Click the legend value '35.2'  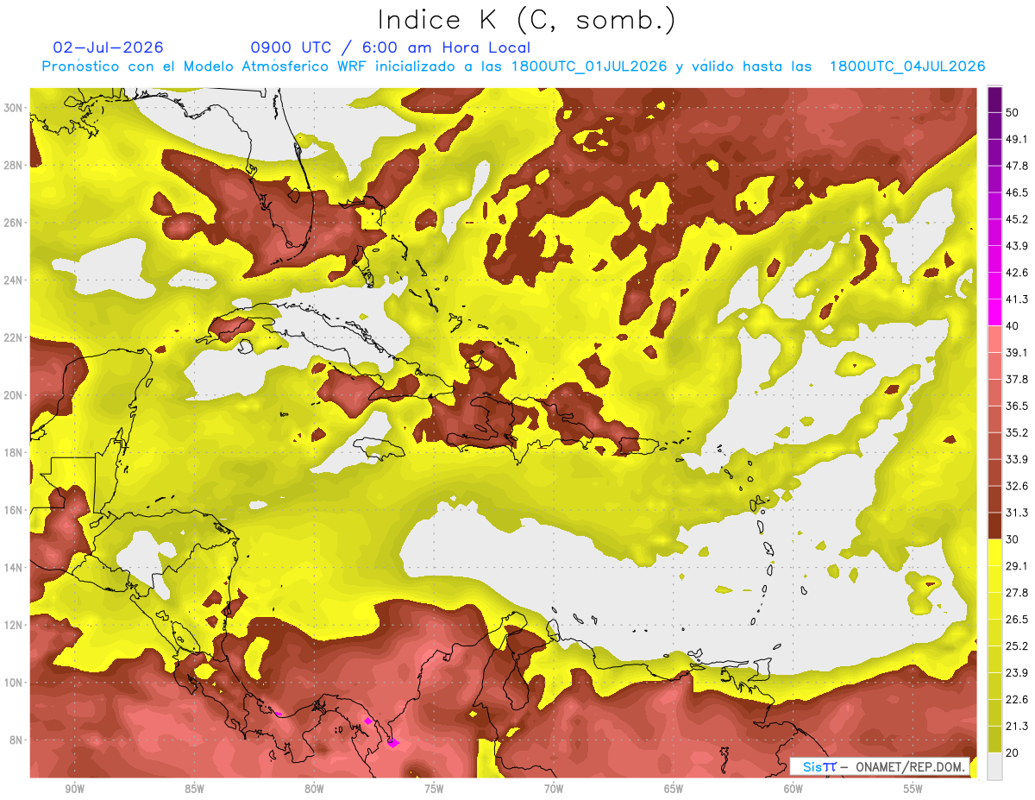pyautogui.click(x=1016, y=432)
